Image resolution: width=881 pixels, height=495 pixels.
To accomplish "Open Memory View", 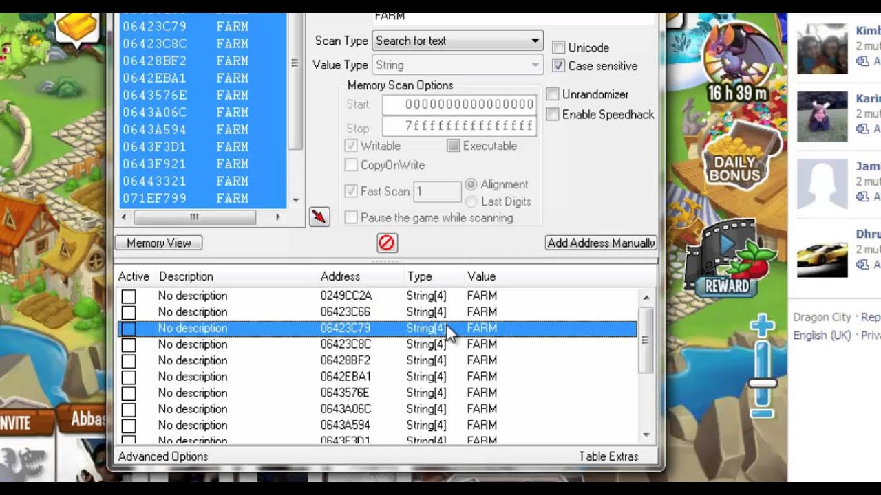I will pos(158,242).
